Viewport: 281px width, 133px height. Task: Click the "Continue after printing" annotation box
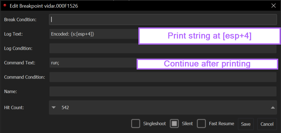click(207, 64)
